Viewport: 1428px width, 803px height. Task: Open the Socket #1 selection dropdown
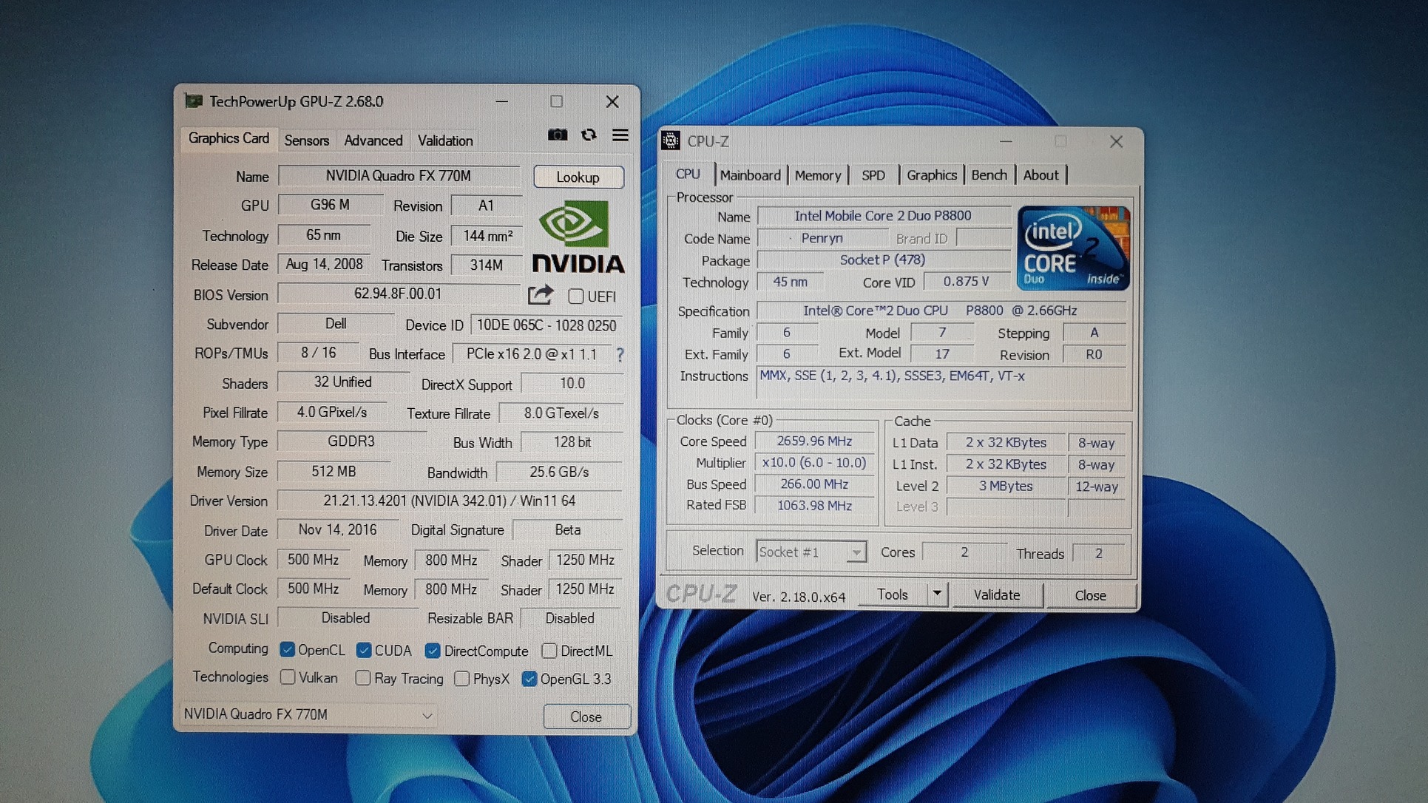pyautogui.click(x=856, y=552)
